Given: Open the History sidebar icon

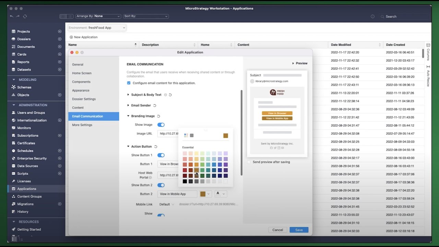Looking at the screenshot, I should (x=14, y=212).
